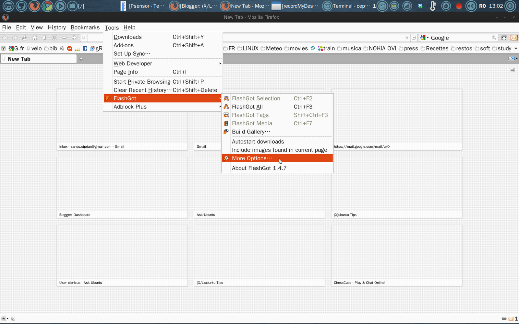Open About FlashGot 1.4.7
The height and width of the screenshot is (324, 519).
pos(277,168)
